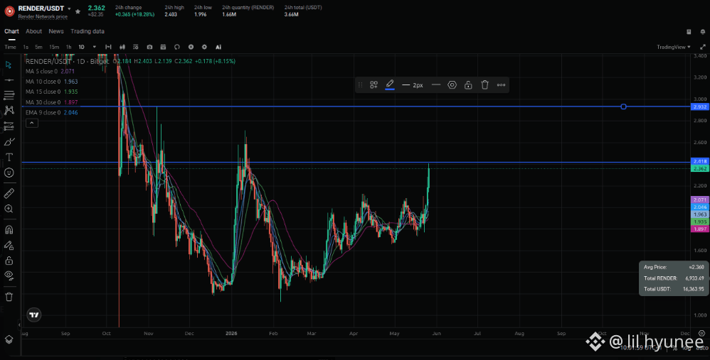Select the cursor arrow tool in the left sidebar
710x360 pixels.
pos(9,65)
